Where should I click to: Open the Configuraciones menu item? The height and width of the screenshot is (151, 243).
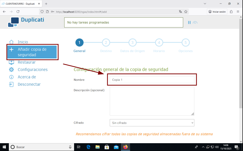(33, 70)
